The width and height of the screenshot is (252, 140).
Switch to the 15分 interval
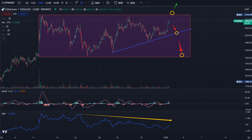pos(33,3)
